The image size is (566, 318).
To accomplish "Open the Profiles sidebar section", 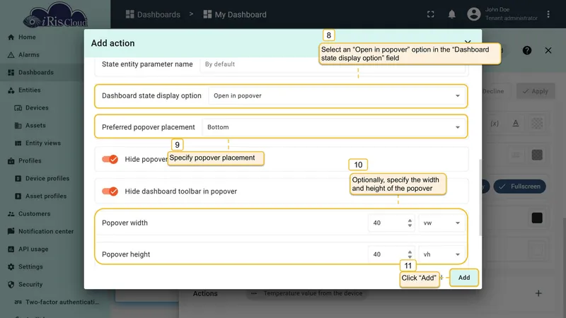I will click(x=30, y=161).
